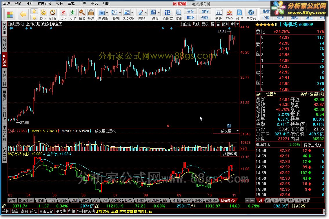329x219 pixels.
Task: Select the 画线 drawing pencil icon
Action: tap(140, 12)
